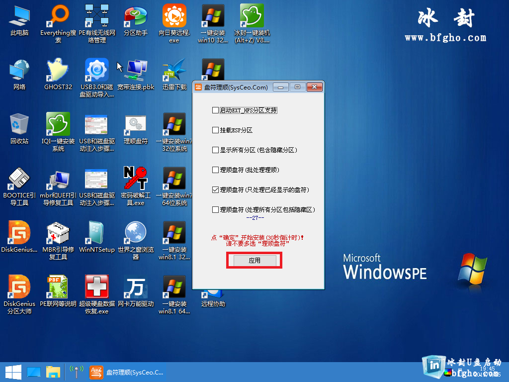Click the taskbar wireless network icon
This screenshot has height=382, width=509.
click(77, 372)
